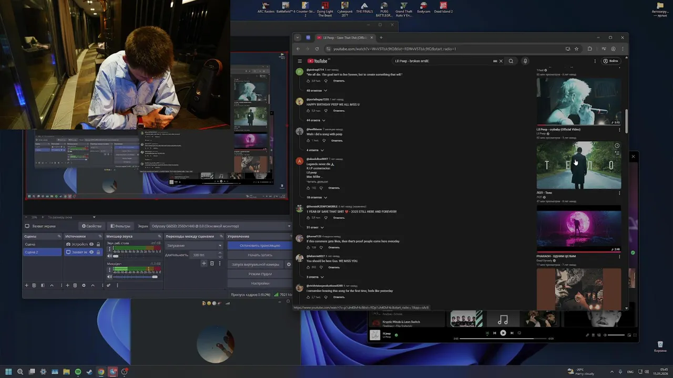Adjust desktop audio volume slider in mixer
Image resolution: width=673 pixels, height=378 pixels.
click(136, 256)
